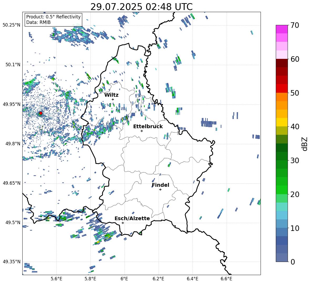Click the Data: RMIB text
This screenshot has height=284, width=311.
[x=38, y=22]
